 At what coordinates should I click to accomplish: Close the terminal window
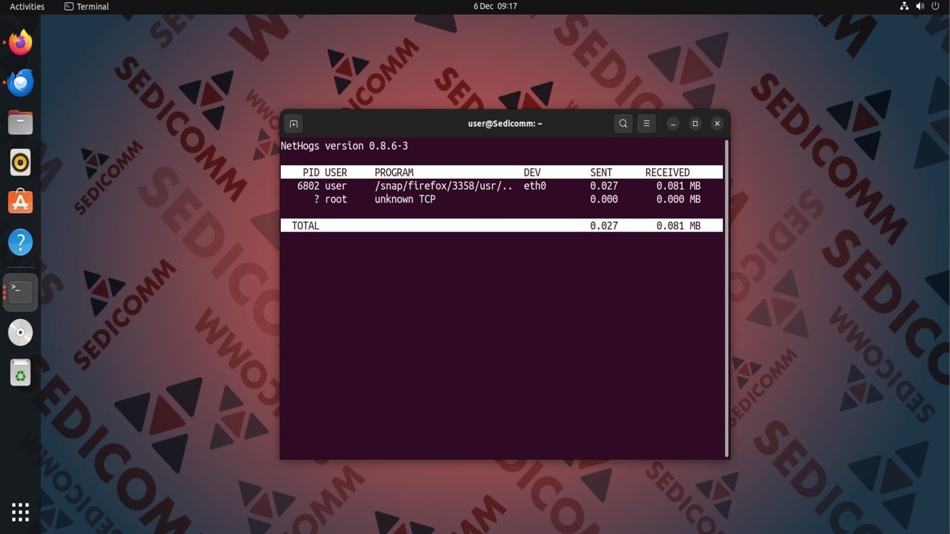point(717,124)
